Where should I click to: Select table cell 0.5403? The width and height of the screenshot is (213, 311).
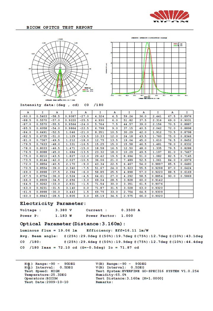pos(42,116)
